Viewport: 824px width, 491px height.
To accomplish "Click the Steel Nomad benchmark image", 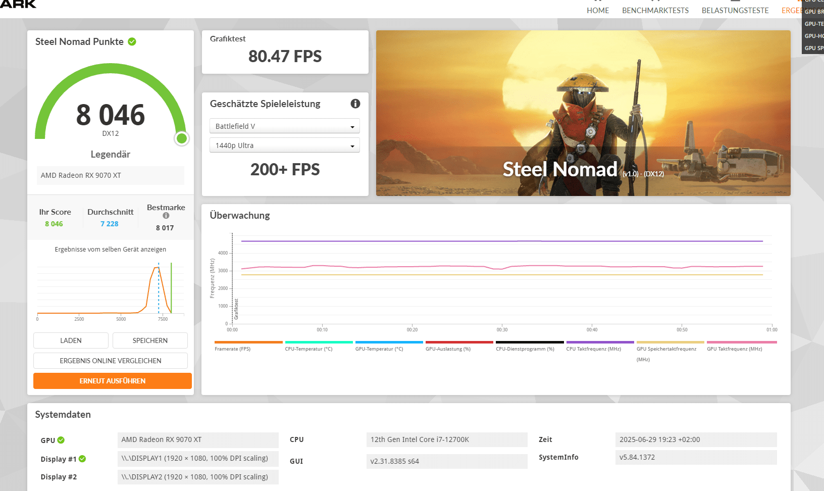I will 583,113.
